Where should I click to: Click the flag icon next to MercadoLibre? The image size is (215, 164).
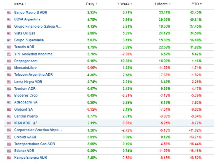tap(9, 68)
